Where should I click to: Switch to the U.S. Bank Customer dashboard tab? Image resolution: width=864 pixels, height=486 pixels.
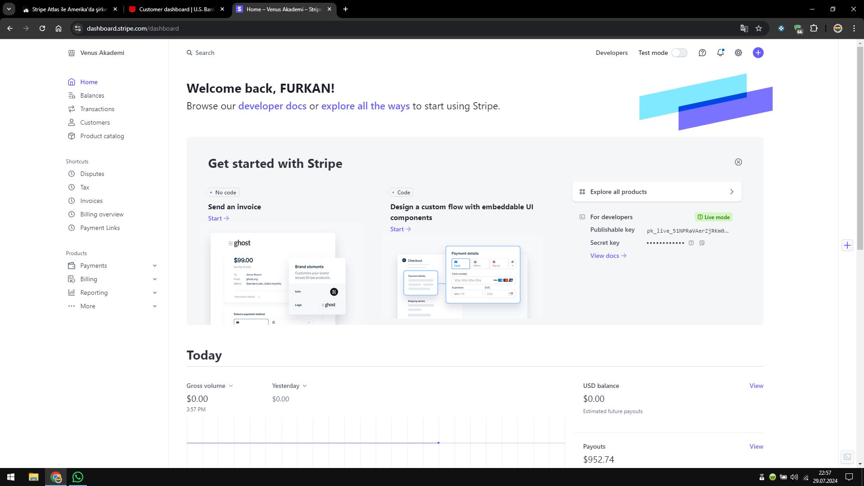click(176, 9)
